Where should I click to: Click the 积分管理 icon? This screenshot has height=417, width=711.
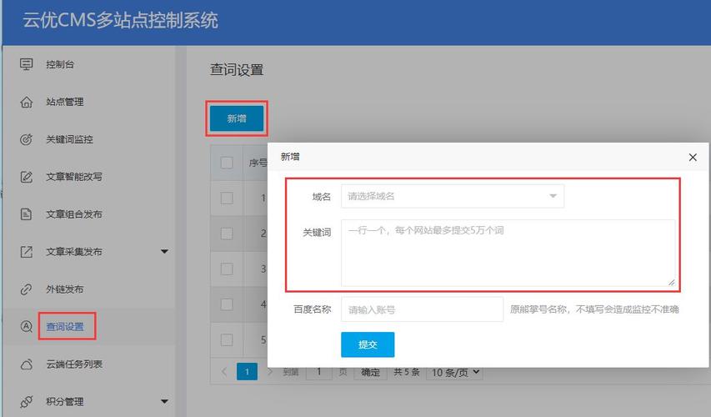(x=27, y=402)
